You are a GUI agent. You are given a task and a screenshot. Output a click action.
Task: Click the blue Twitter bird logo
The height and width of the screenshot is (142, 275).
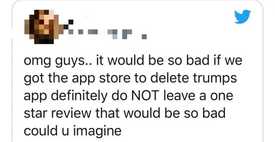tap(243, 17)
